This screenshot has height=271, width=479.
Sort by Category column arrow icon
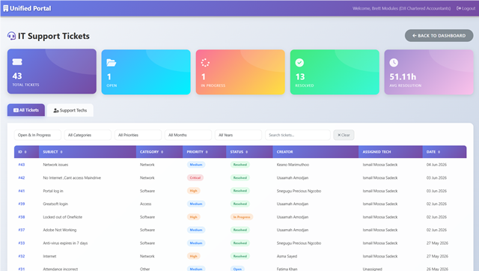pyautogui.click(x=162, y=152)
